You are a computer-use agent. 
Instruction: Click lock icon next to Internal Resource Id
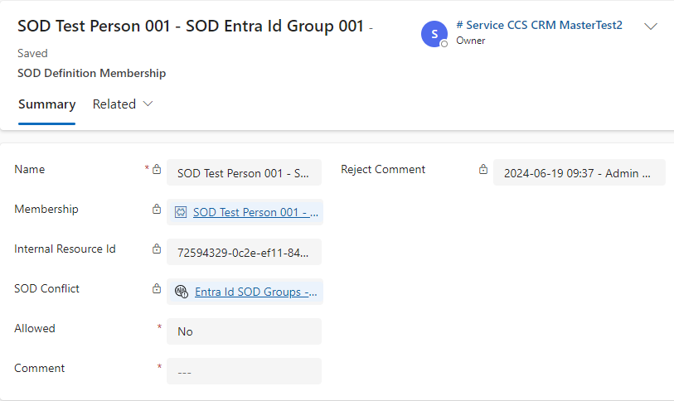(x=157, y=249)
